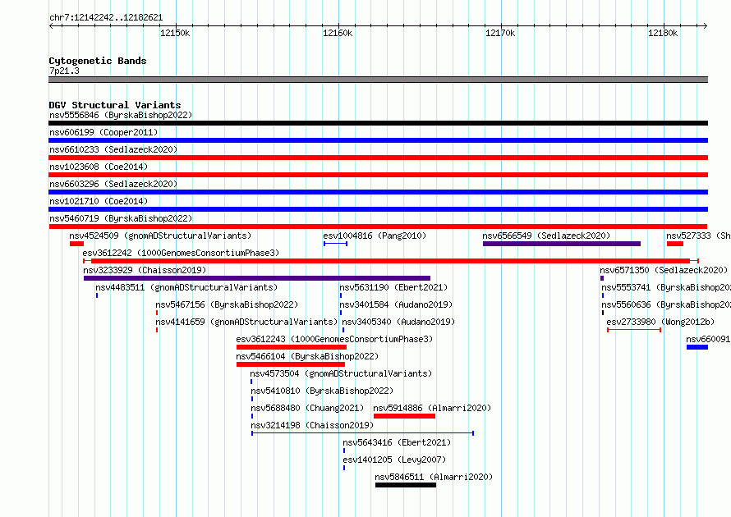The width and height of the screenshot is (731, 517).
Task: Click the esv1004816 (Pang2010) label
Action: pos(375,236)
